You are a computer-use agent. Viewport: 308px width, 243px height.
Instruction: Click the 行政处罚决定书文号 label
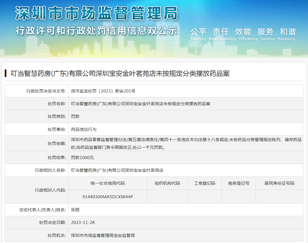click(x=46, y=91)
